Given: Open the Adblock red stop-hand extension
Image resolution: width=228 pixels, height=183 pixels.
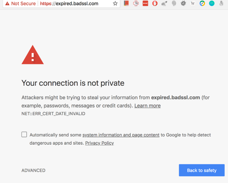Looking at the screenshot, I should (x=155, y=3).
